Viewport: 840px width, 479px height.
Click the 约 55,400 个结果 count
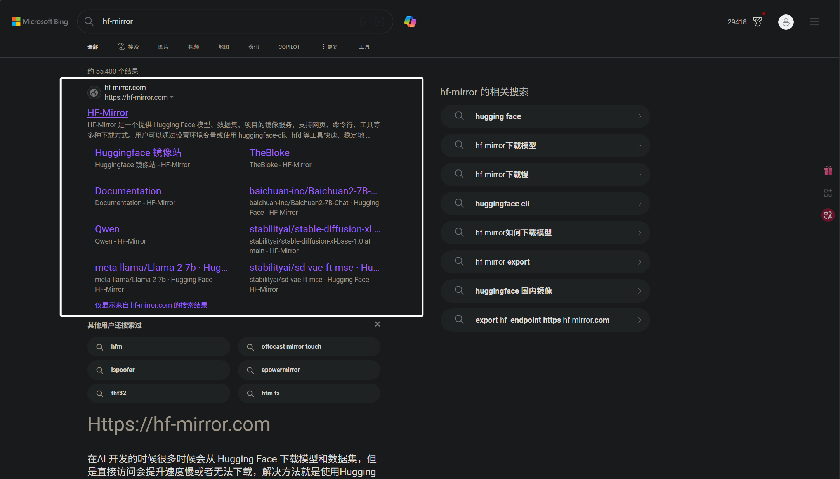coord(113,71)
